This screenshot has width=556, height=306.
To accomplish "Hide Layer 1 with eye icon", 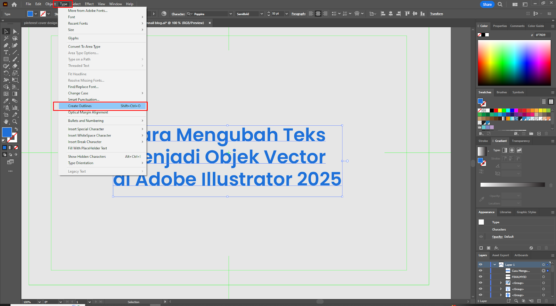I will pyautogui.click(x=481, y=265).
